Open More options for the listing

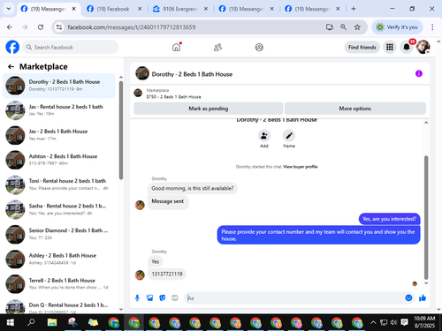(x=355, y=109)
